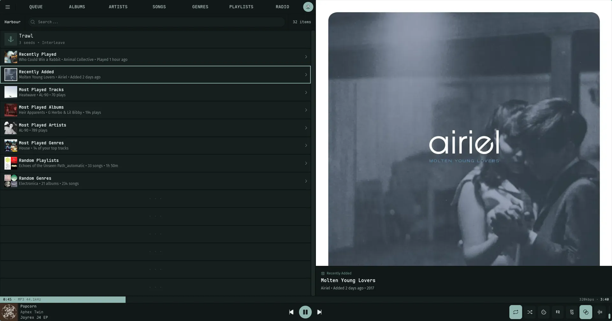Screen dimensions: 612x321
Task: Select the "Random Playlists" row title
Action: (x=39, y=160)
